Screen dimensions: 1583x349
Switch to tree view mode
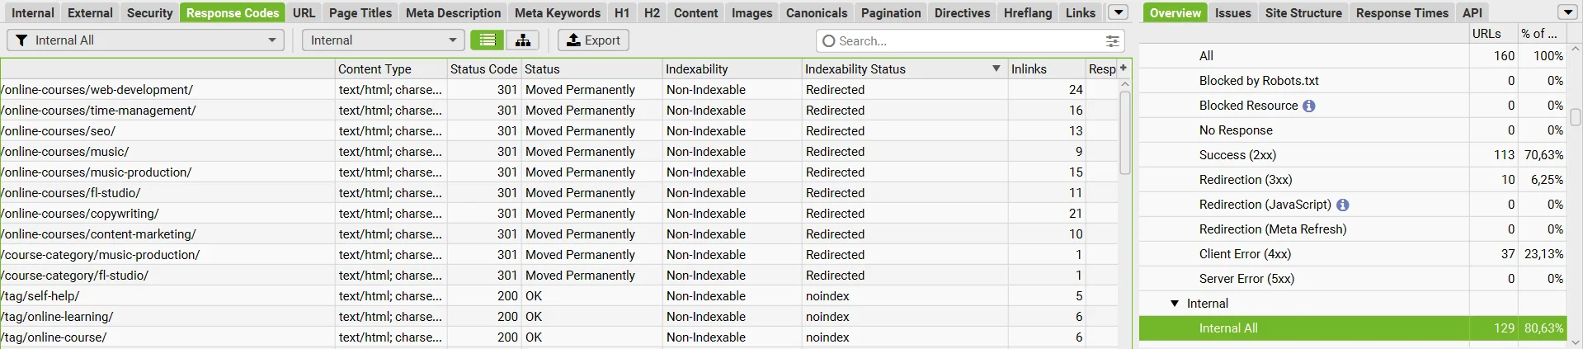coord(522,40)
